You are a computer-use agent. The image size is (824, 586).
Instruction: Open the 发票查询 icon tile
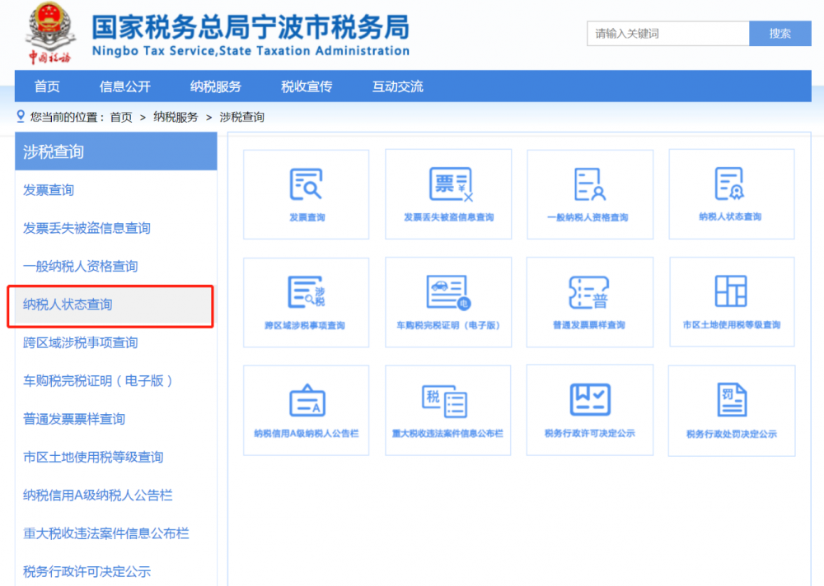tap(306, 194)
